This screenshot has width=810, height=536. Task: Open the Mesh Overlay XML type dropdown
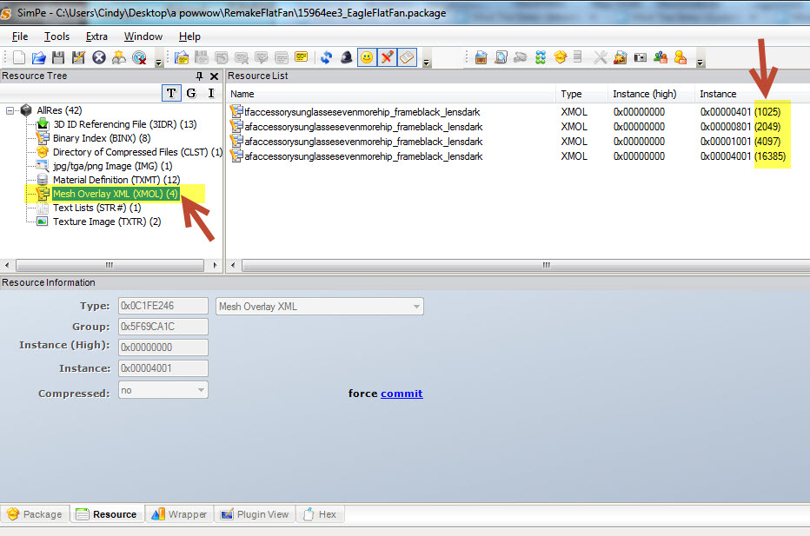point(417,306)
